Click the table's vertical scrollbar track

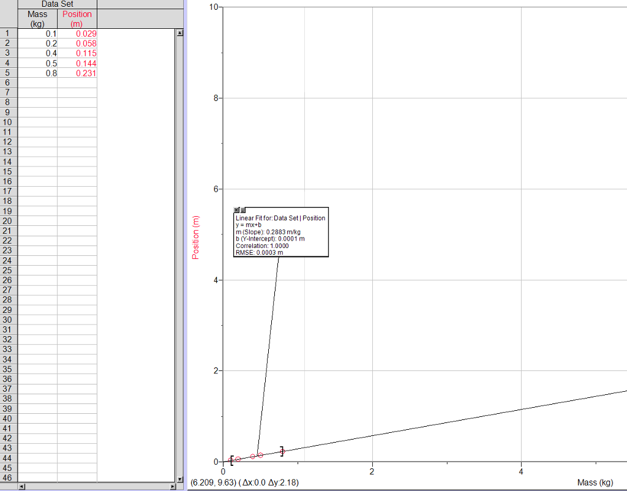point(179,245)
